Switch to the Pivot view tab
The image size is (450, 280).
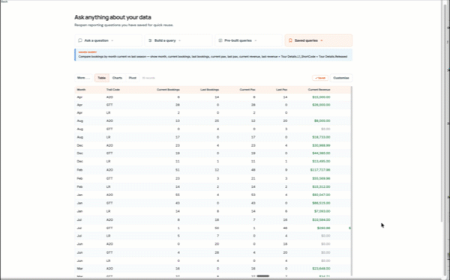132,78
